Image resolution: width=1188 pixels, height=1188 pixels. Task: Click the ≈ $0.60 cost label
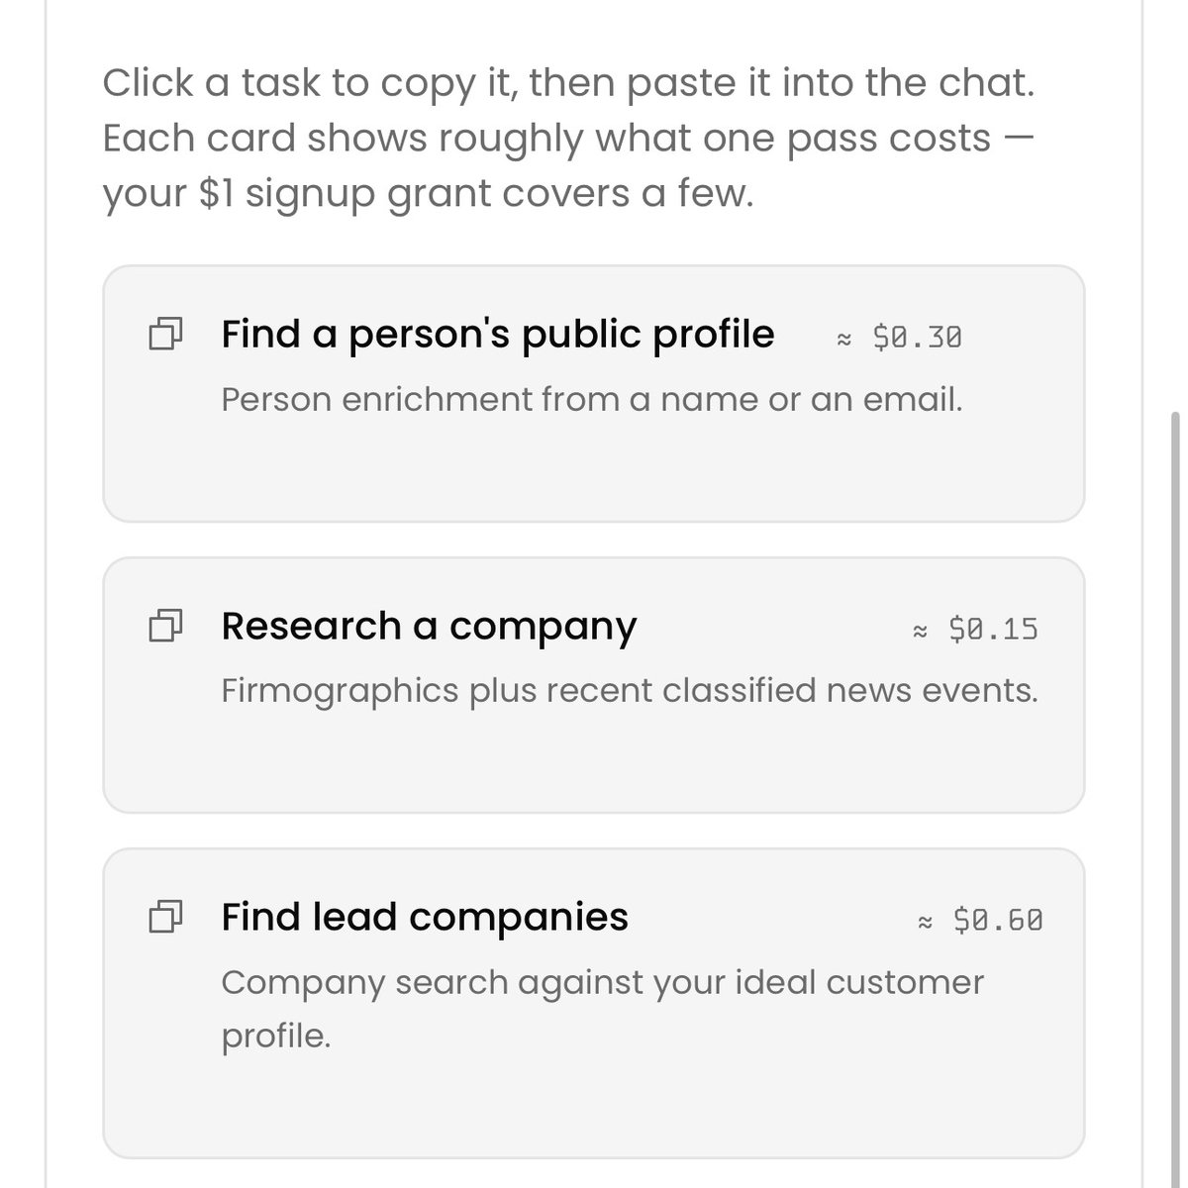[980, 921]
